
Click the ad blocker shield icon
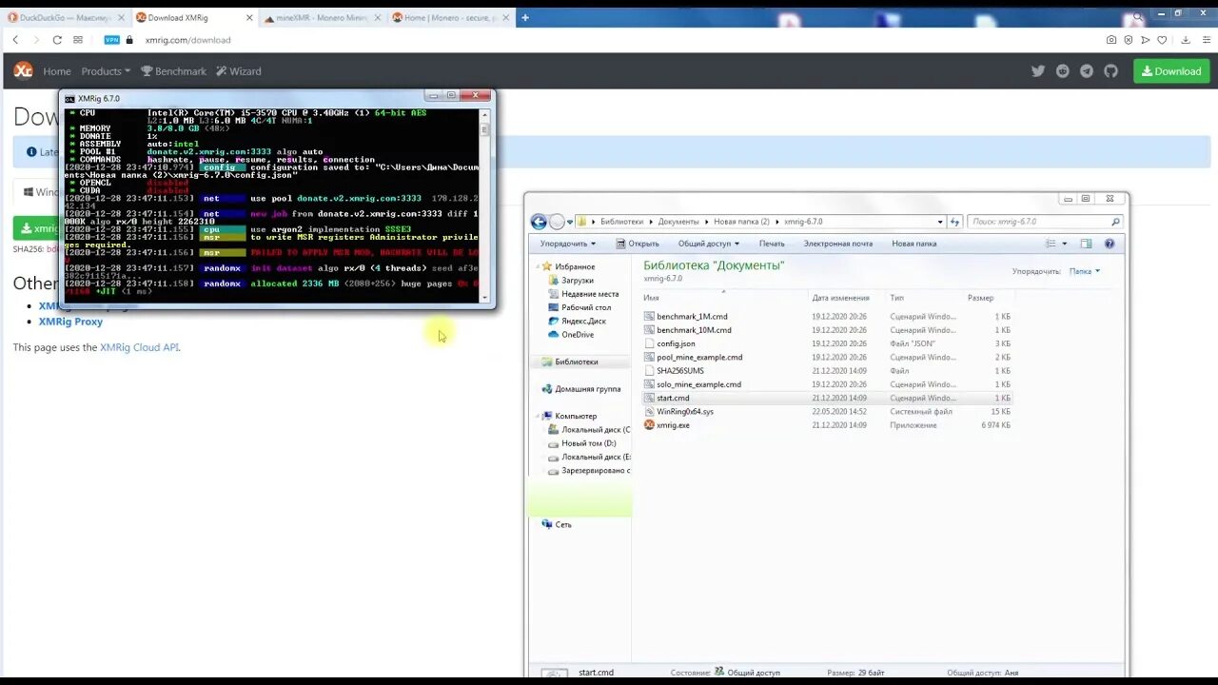point(1129,40)
